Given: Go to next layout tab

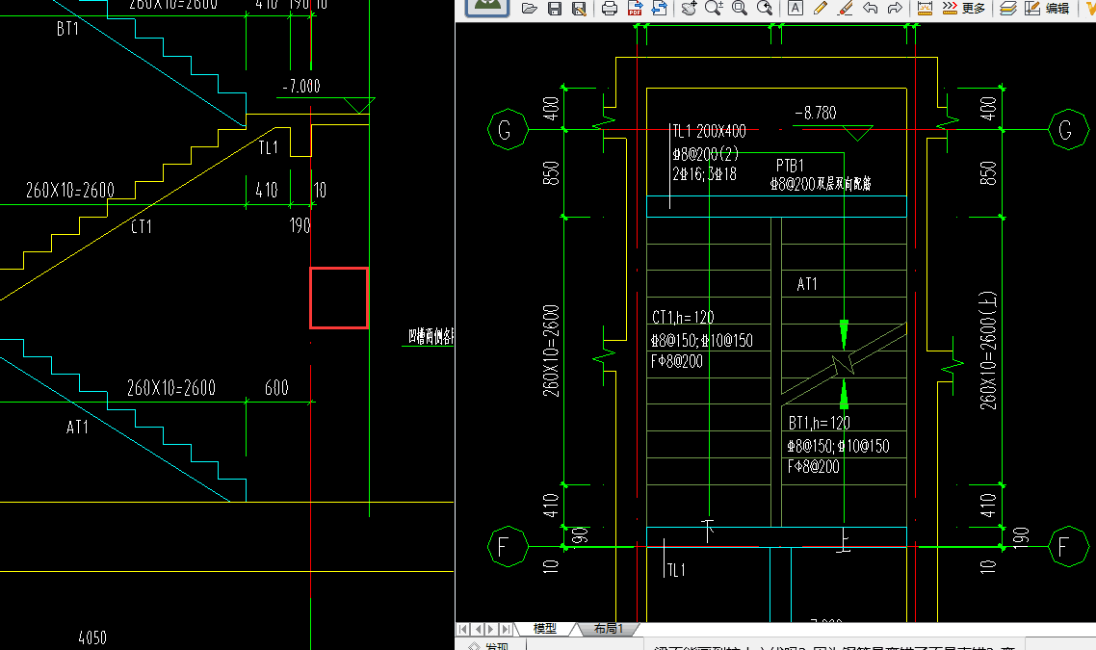Looking at the screenshot, I should click(x=491, y=629).
